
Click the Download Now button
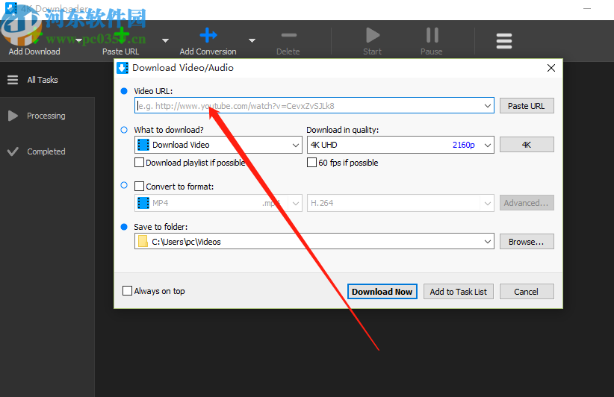coord(382,292)
